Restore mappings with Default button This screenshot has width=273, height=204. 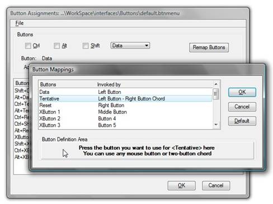(242, 121)
